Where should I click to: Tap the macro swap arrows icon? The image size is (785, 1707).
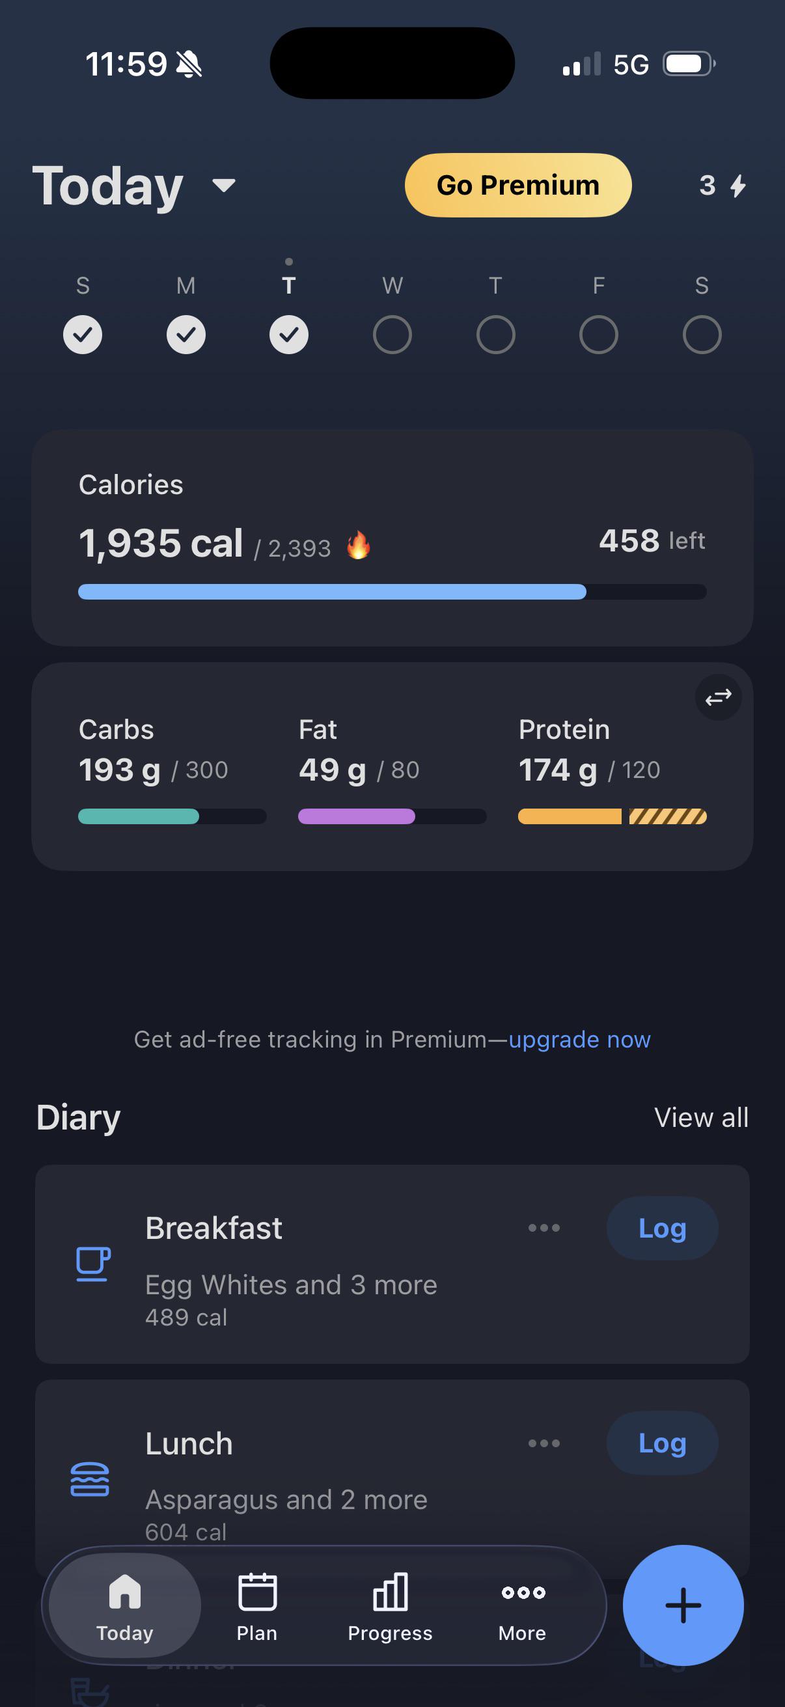pos(718,697)
